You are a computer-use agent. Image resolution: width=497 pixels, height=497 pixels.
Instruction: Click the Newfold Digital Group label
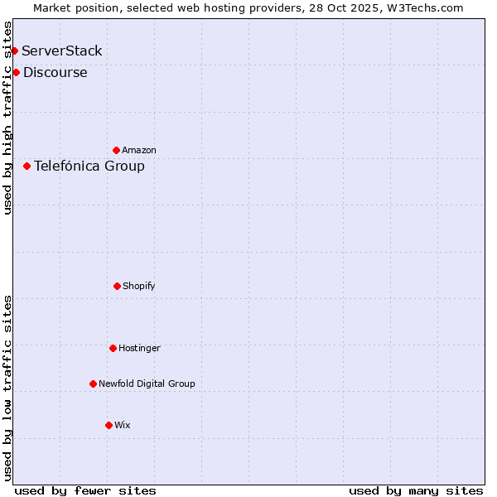(x=147, y=384)
